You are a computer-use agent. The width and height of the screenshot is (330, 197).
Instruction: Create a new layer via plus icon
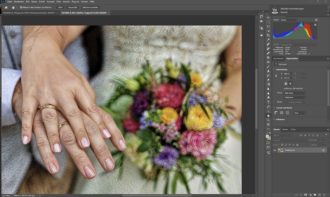click(320, 194)
